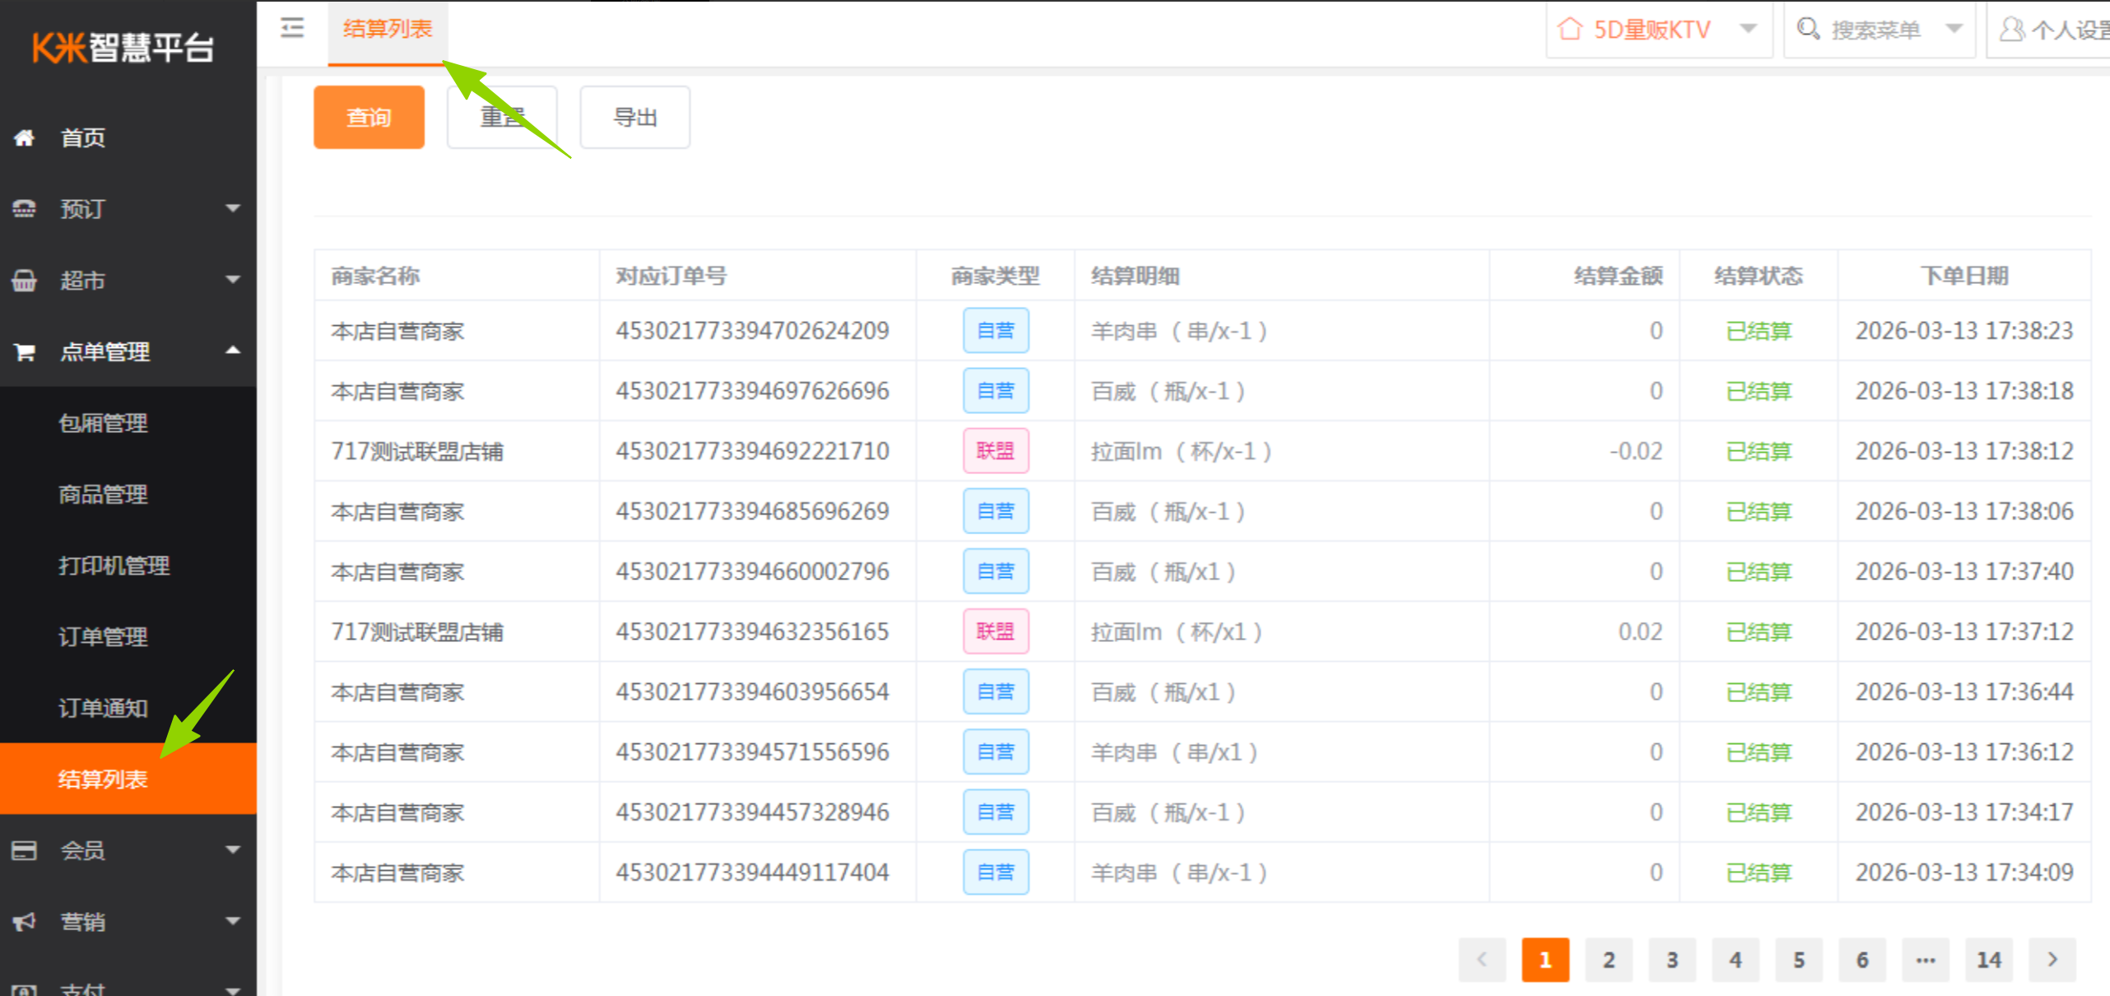
Task: Click the magnifier icon in 搜索菜单
Action: (1807, 30)
